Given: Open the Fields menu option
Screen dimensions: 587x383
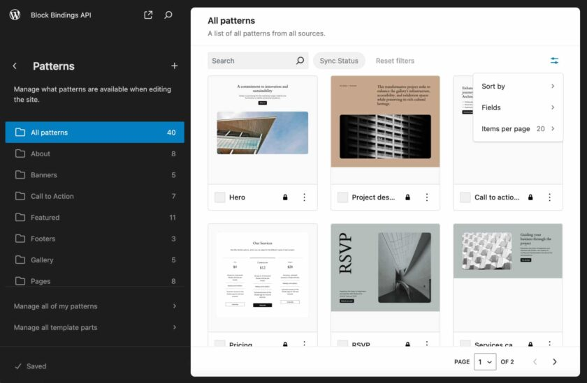Looking at the screenshot, I should pos(518,107).
